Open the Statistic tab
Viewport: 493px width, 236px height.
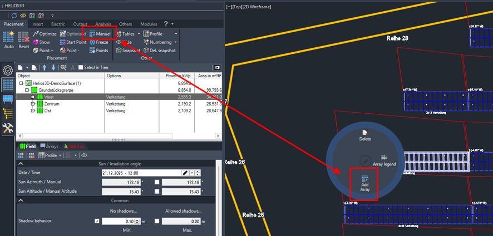click(x=74, y=146)
